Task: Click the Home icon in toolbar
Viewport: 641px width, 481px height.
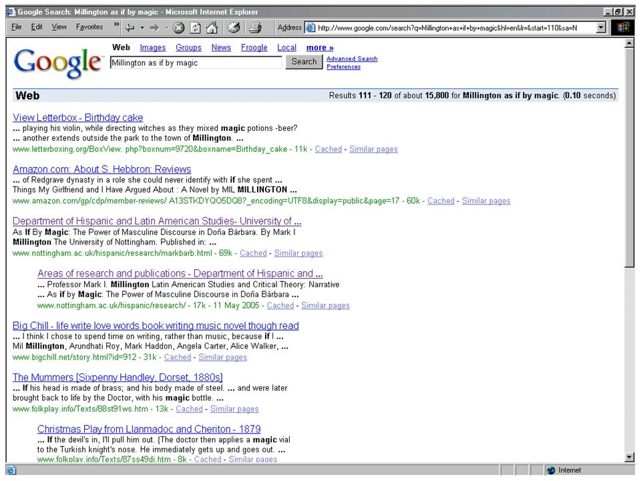Action: [212, 27]
